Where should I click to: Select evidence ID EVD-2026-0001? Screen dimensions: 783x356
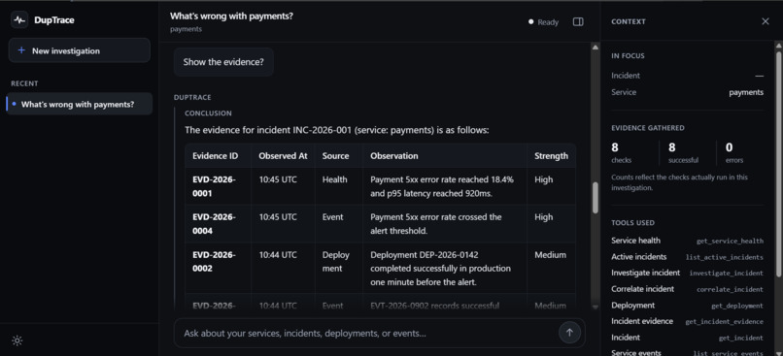214,186
